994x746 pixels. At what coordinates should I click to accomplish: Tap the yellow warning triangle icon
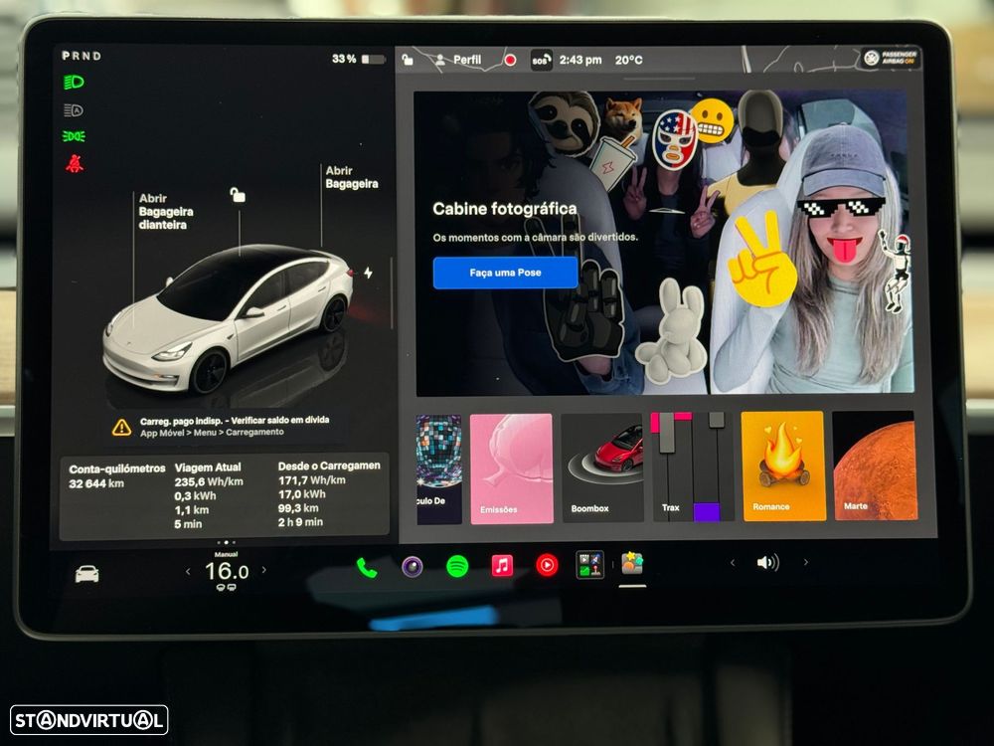pos(121,428)
